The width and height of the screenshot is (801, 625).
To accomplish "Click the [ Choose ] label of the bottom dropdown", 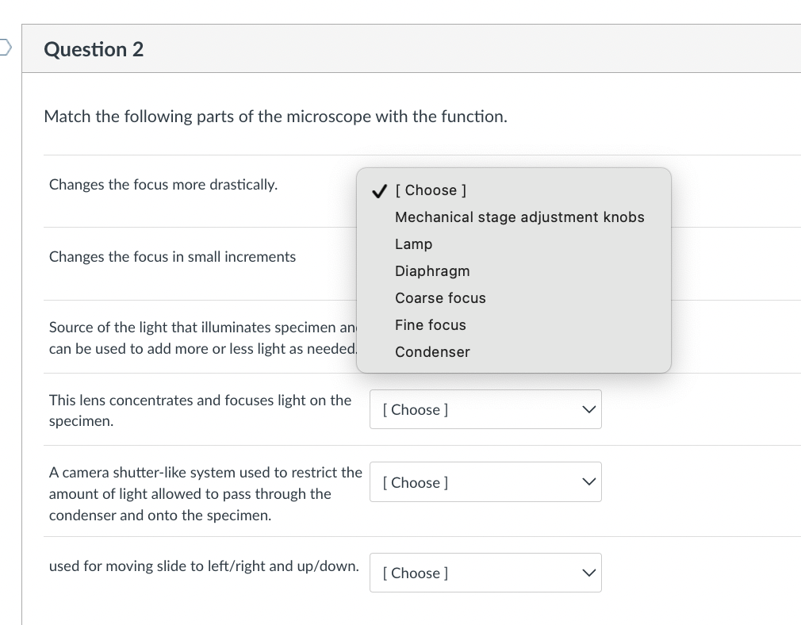I will pos(414,573).
